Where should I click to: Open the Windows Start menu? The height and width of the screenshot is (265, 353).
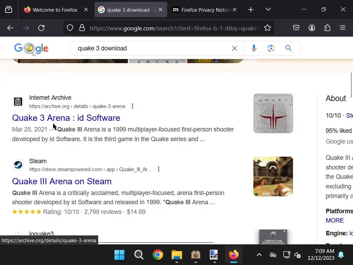click(x=120, y=255)
